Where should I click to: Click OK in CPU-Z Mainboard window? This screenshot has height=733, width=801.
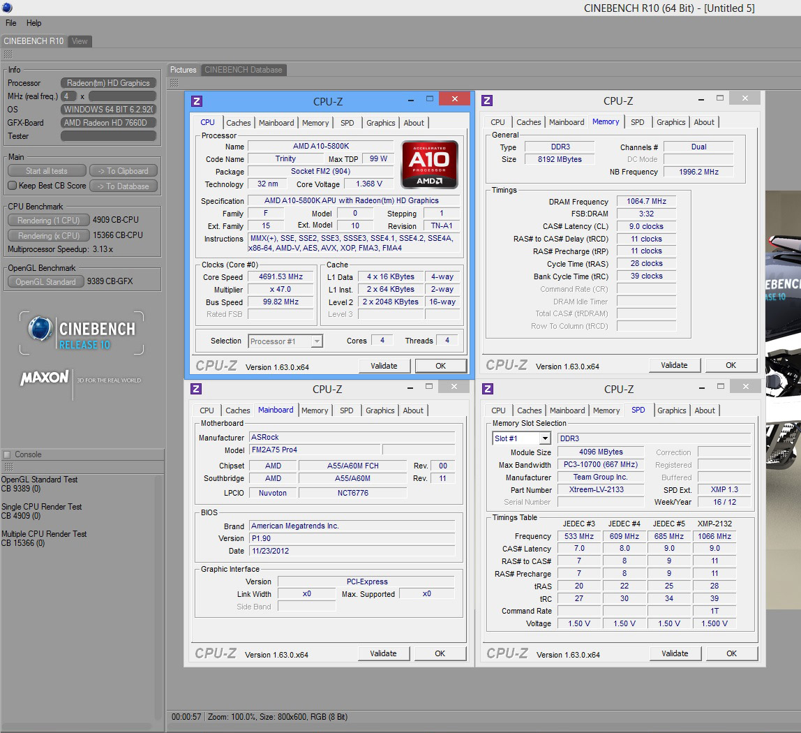coord(440,653)
